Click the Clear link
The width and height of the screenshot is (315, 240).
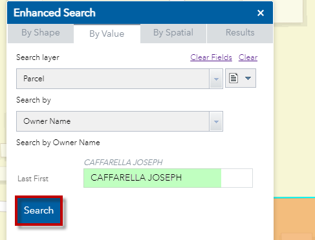click(248, 57)
